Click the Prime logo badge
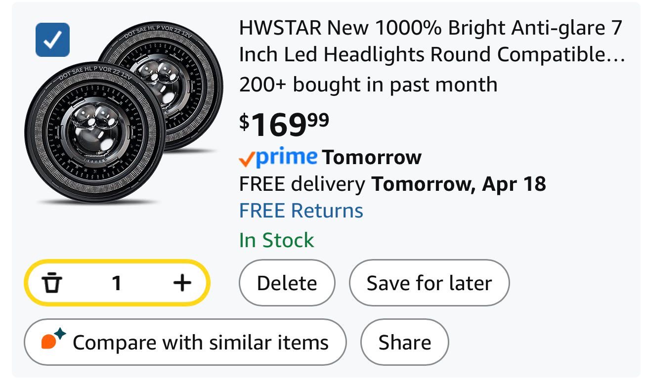Screen dimensions: 645x391 click(x=278, y=158)
